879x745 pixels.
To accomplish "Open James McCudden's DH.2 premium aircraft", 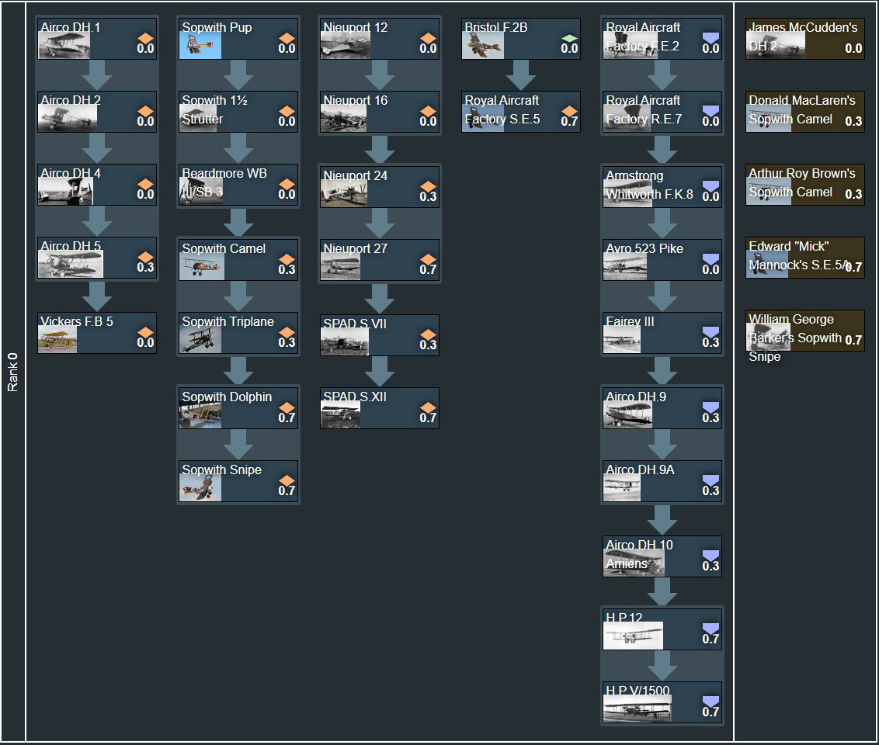I will (x=804, y=39).
